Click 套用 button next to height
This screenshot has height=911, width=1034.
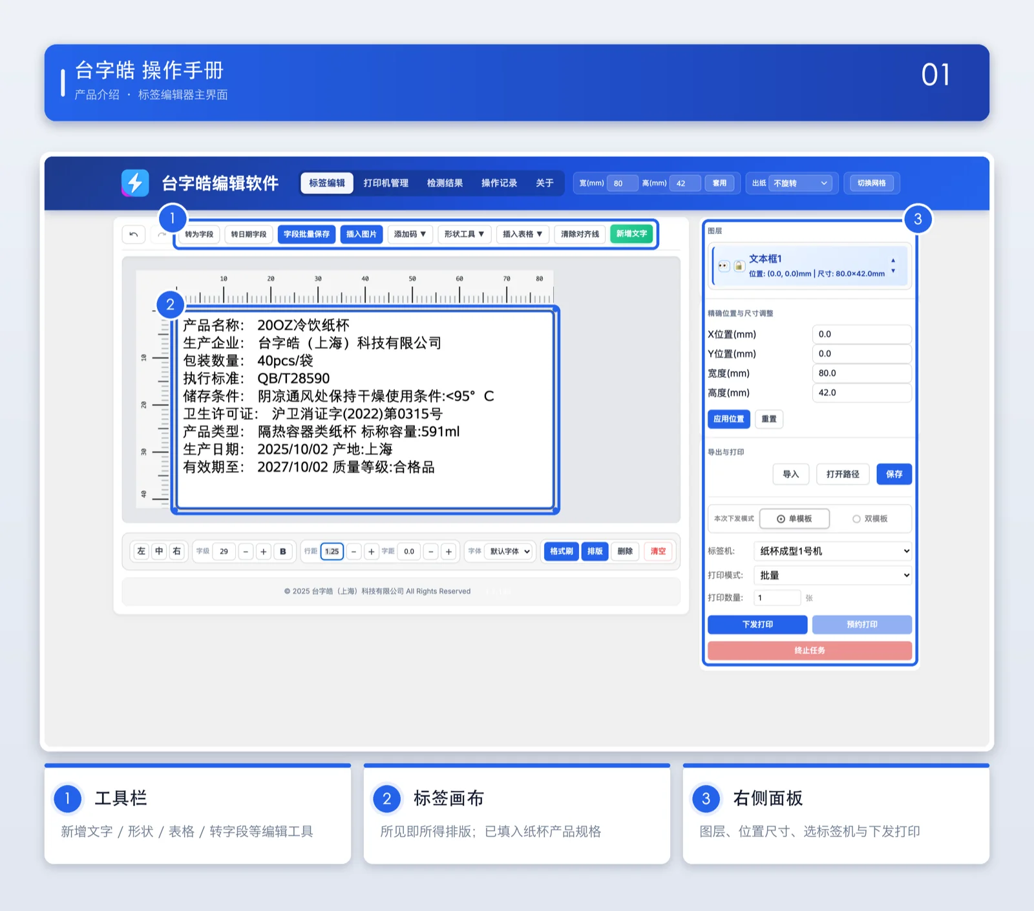click(x=719, y=183)
